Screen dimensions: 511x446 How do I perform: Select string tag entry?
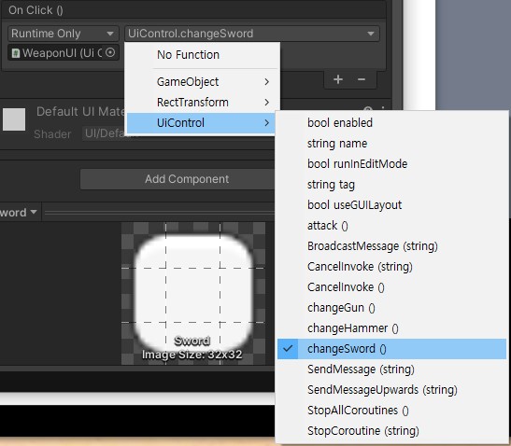391,185
